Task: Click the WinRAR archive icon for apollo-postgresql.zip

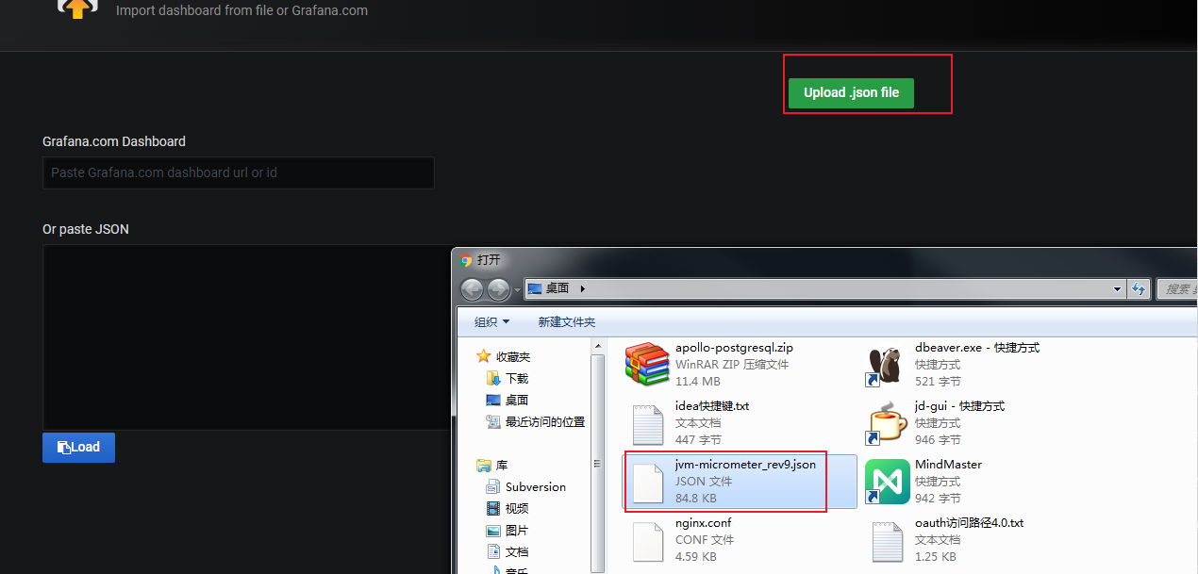Action: tap(648, 365)
